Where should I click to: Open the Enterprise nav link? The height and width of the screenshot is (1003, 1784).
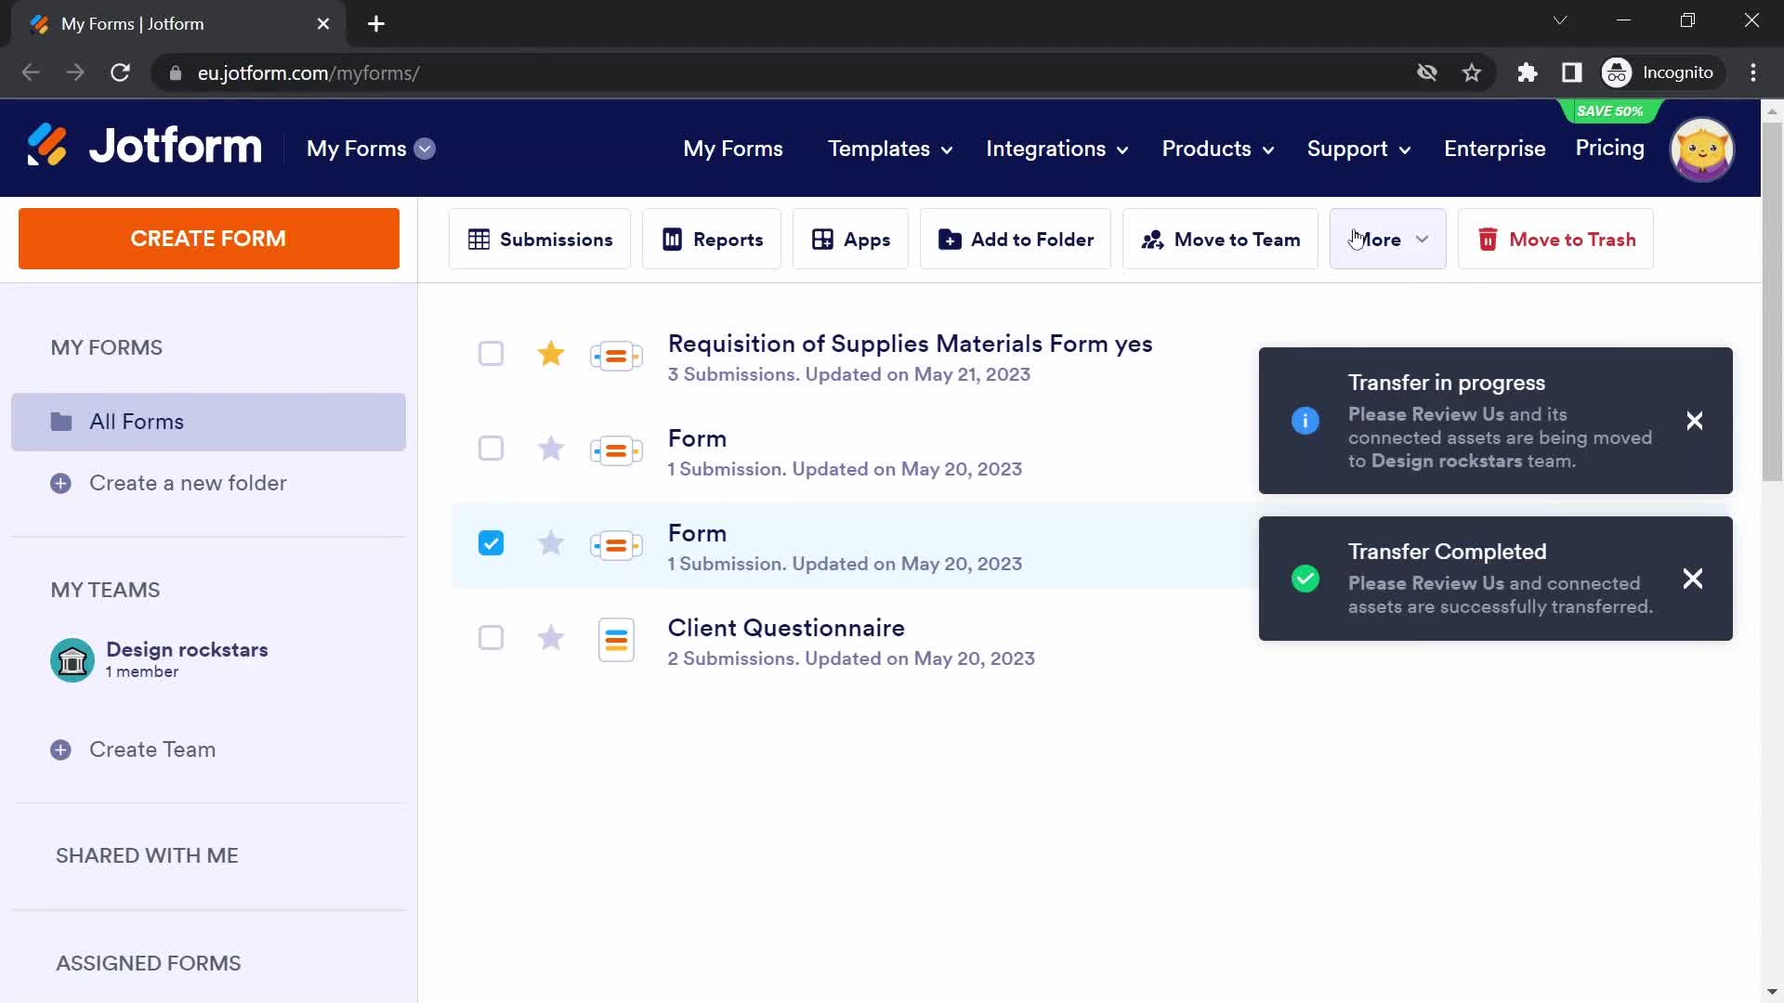pyautogui.click(x=1494, y=150)
